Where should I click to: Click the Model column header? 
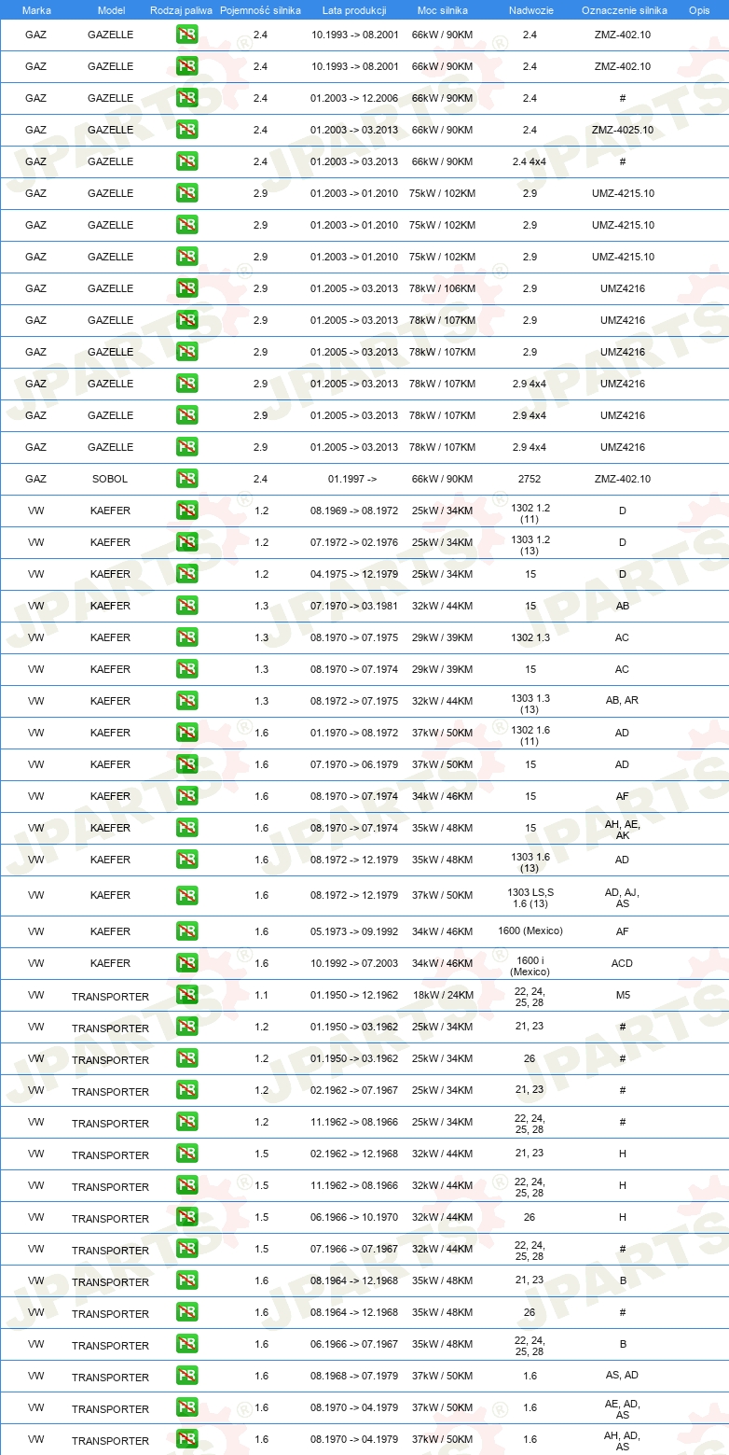[x=111, y=9]
